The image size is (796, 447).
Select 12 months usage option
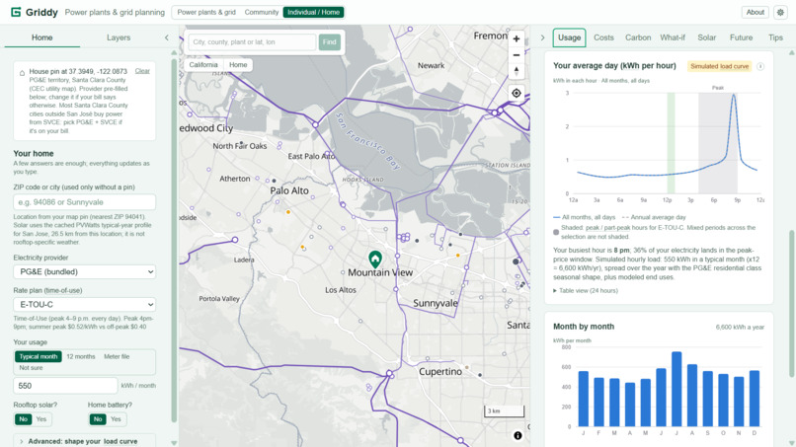click(81, 356)
